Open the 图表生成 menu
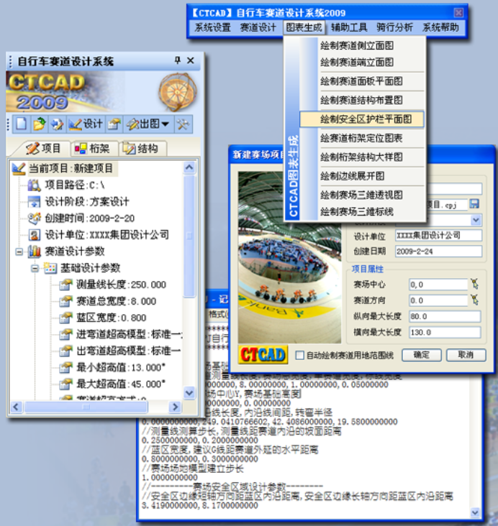The width and height of the screenshot is (498, 526). click(x=304, y=27)
